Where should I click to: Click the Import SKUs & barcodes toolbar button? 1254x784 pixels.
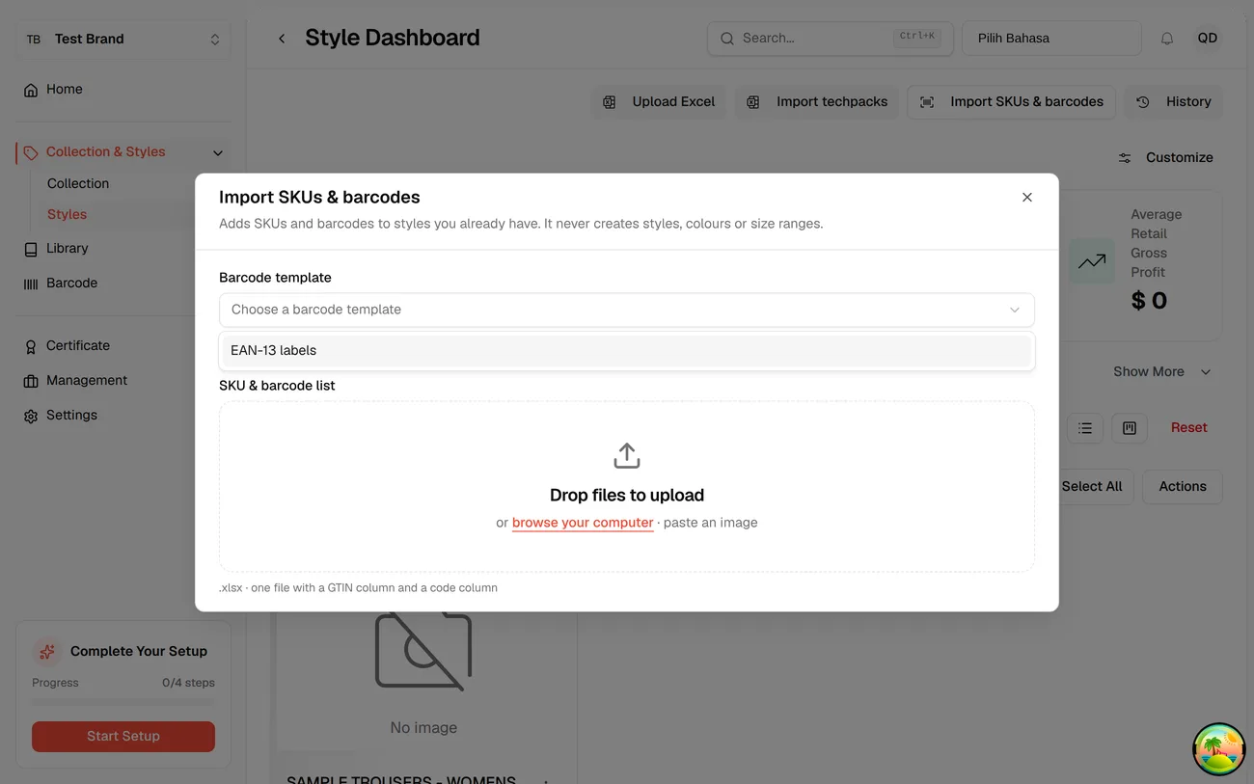click(1012, 102)
